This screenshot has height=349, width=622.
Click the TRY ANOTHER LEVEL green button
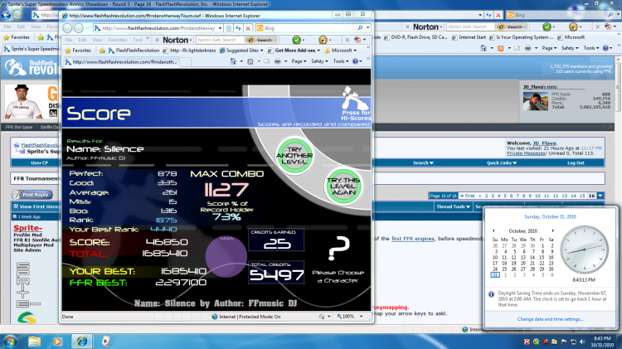[x=294, y=156]
